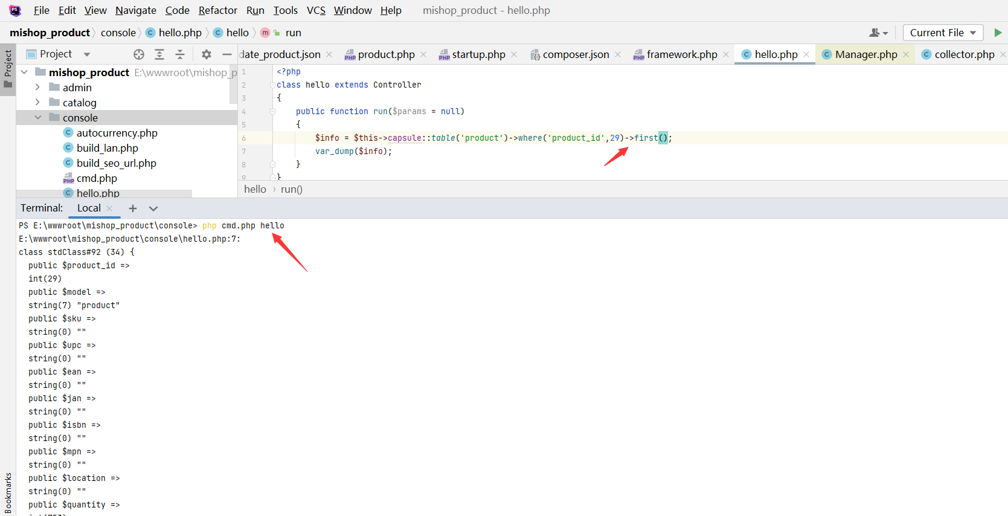Viewport: 1008px width, 516px height.
Task: Close the framework.php tab
Action: click(x=726, y=54)
